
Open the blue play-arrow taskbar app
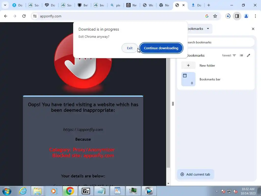coord(149,191)
